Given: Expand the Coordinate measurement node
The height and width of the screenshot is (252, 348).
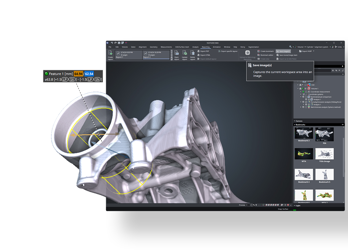Looking at the screenshot, I should tap(301, 92).
